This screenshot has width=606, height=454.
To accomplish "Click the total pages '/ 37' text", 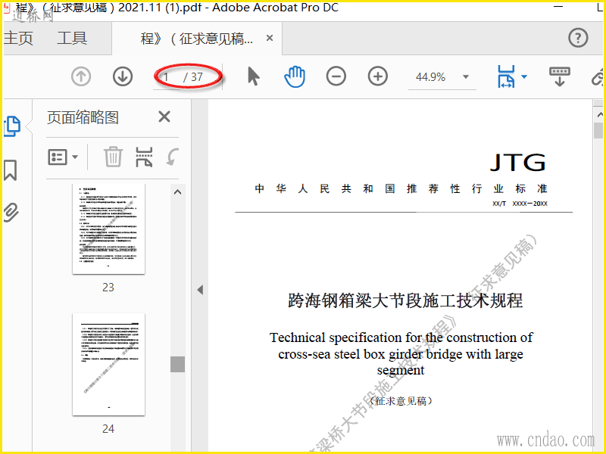I will (x=193, y=77).
